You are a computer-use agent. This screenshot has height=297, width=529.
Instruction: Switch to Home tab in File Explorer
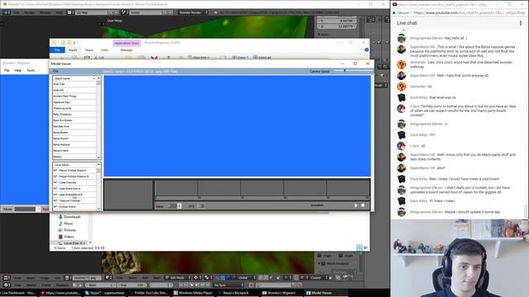(x=73, y=50)
